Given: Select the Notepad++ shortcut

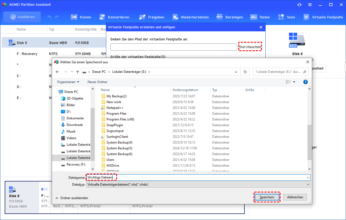Looking at the screenshot, I should pyautogui.click(x=112, y=108).
